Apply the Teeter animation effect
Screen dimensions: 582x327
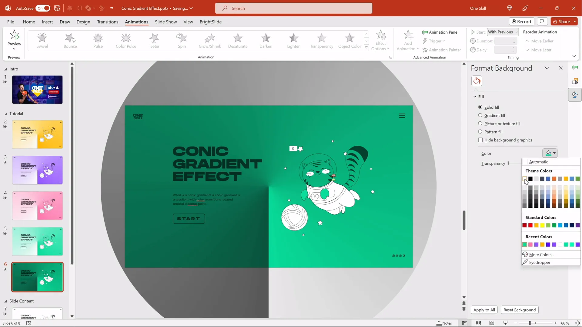tap(154, 41)
